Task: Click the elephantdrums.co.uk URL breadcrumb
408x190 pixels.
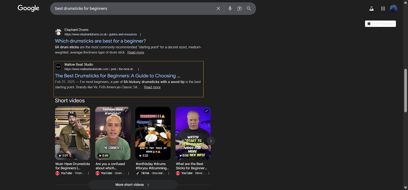Action: pos(101,35)
